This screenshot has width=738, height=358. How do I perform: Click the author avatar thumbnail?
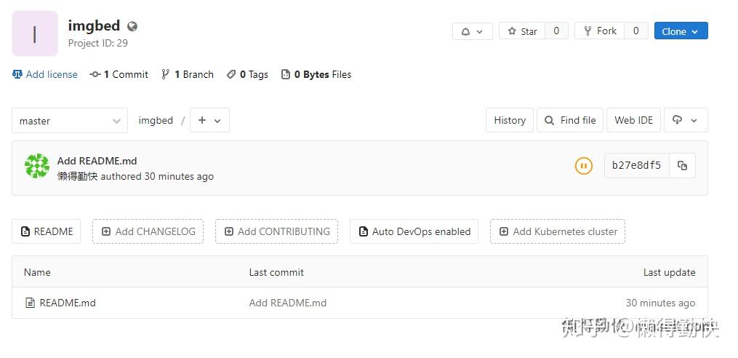(x=37, y=166)
